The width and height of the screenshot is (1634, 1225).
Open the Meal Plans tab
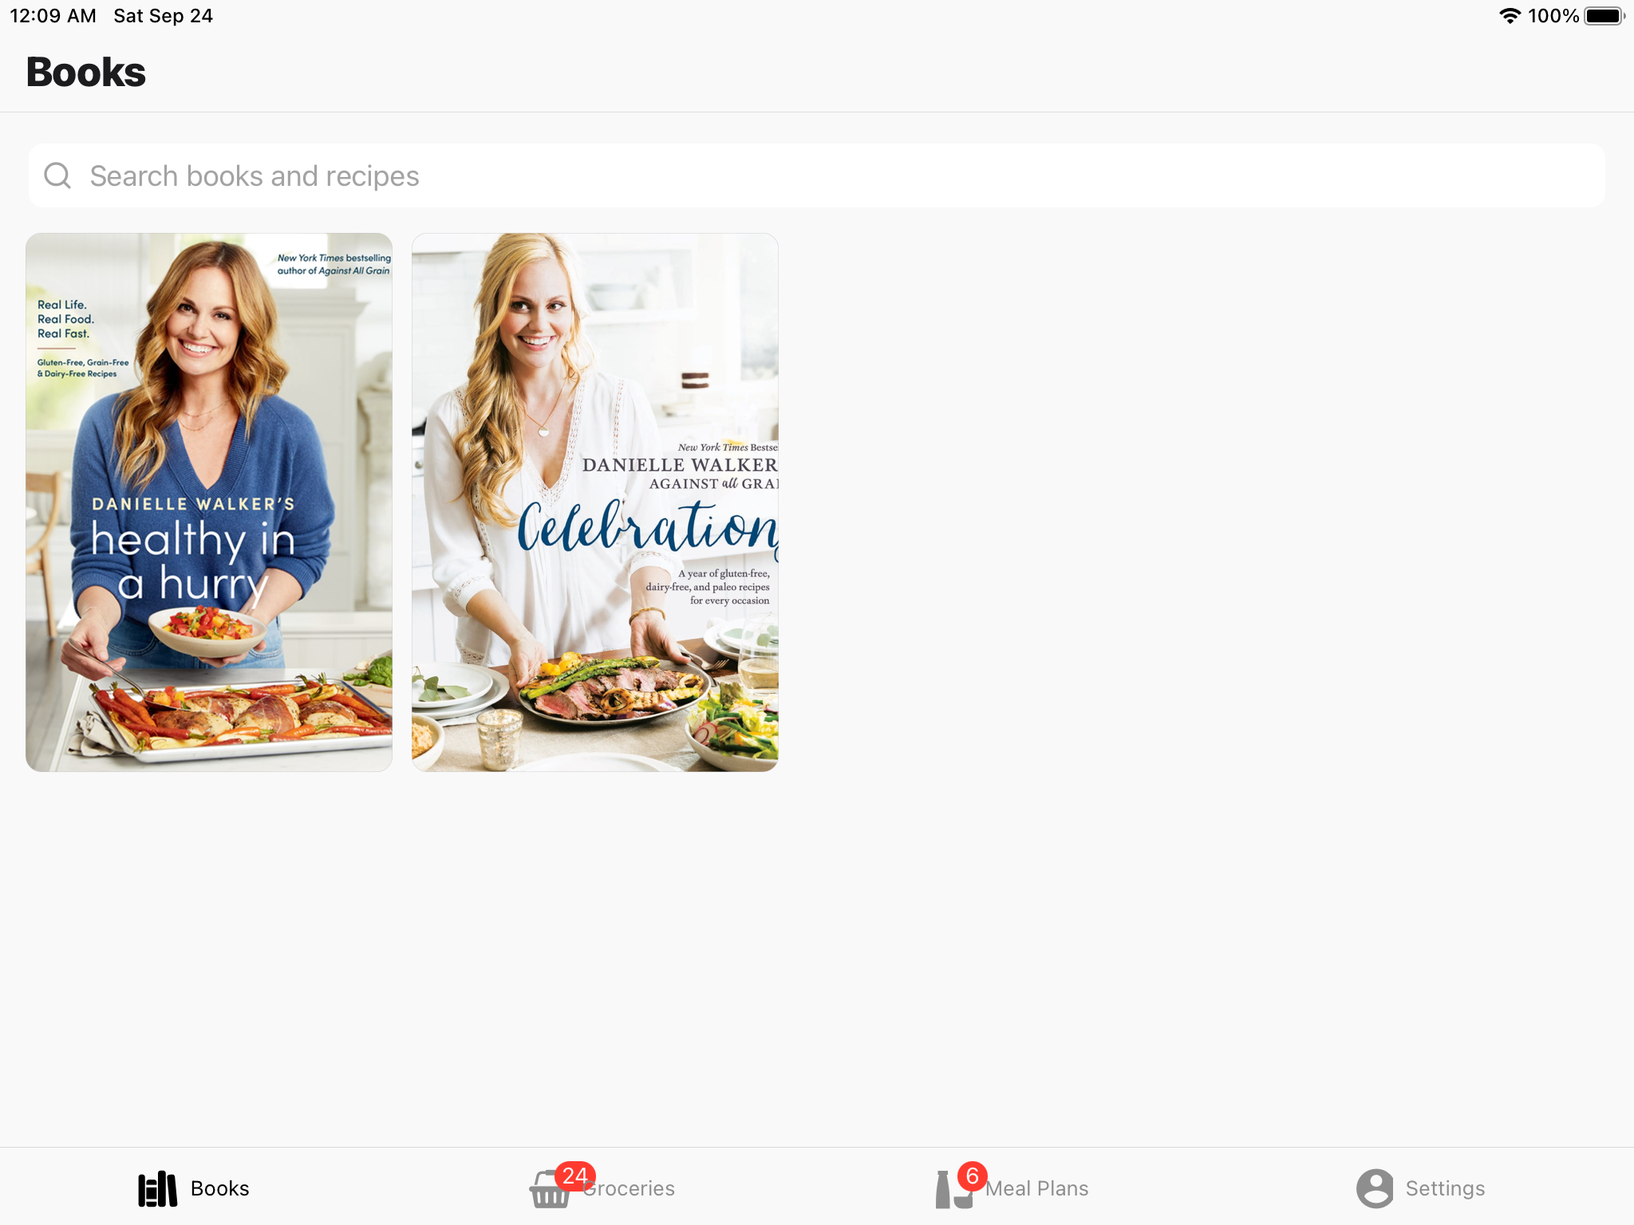[x=1012, y=1188]
